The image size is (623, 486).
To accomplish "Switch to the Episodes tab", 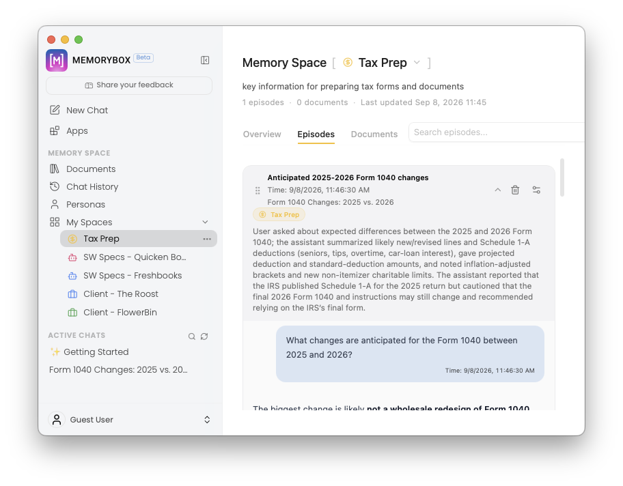I will pyautogui.click(x=316, y=134).
